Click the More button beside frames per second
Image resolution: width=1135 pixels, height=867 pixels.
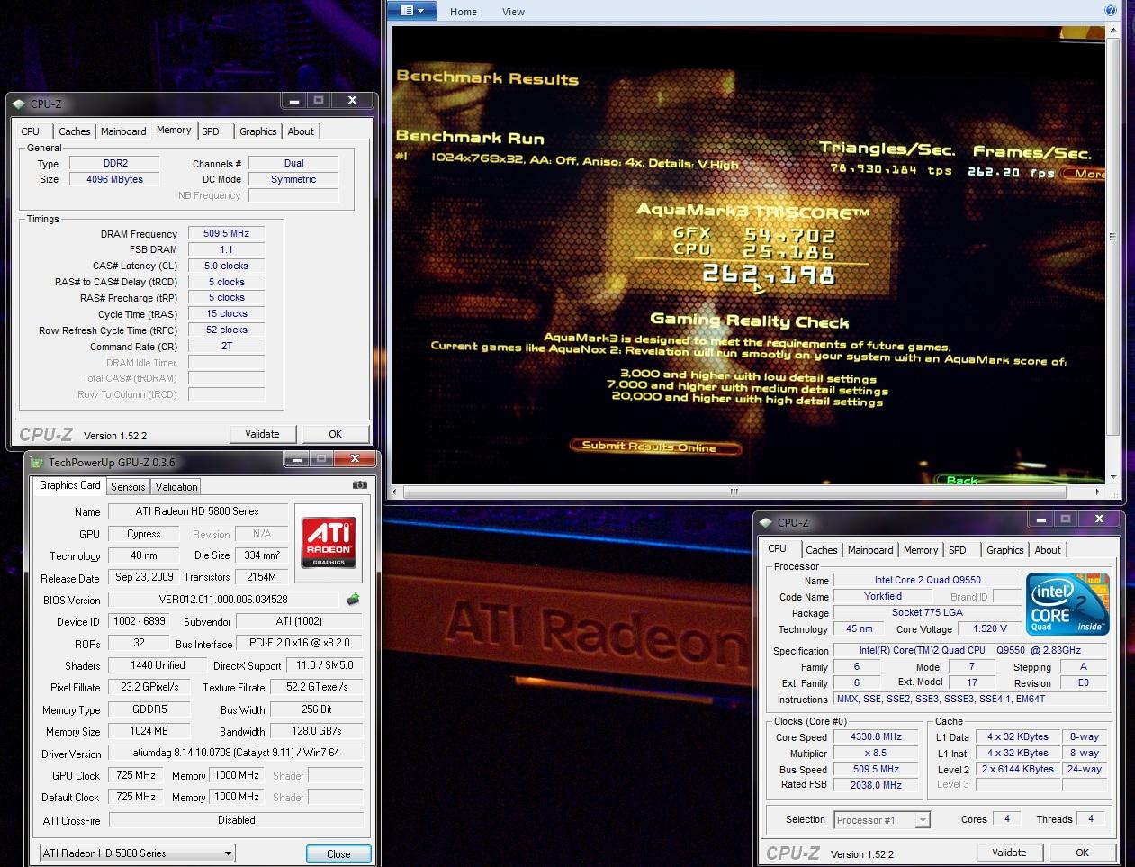(1085, 174)
